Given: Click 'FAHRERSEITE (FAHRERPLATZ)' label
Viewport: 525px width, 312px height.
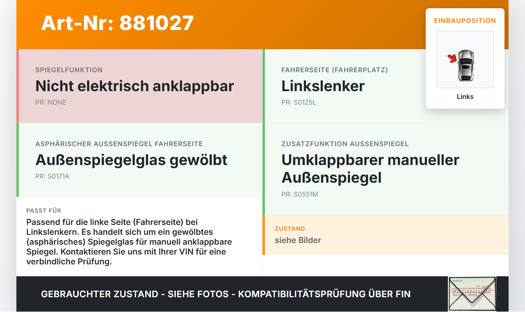Looking at the screenshot, I should tap(335, 70).
